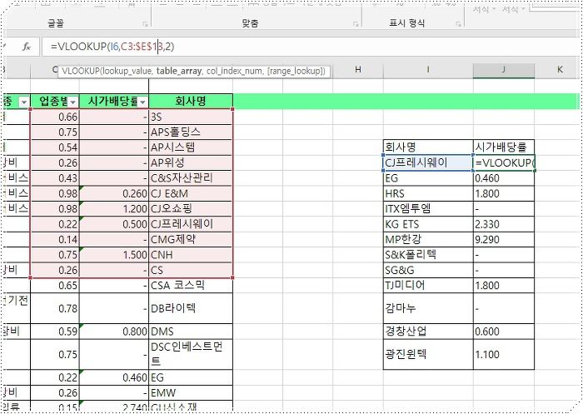Click the 1.200 시가배당률 cell
Image resolution: width=583 pixels, height=414 pixels.
pos(114,209)
